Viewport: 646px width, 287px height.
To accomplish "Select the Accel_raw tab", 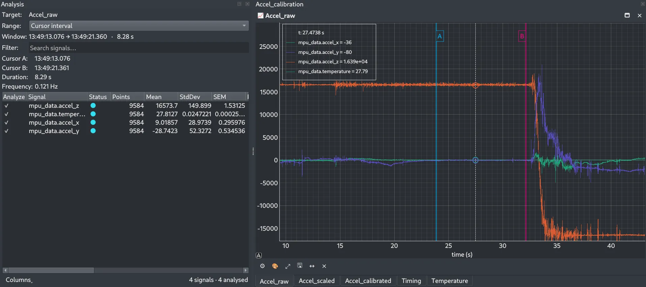I will click(x=274, y=281).
